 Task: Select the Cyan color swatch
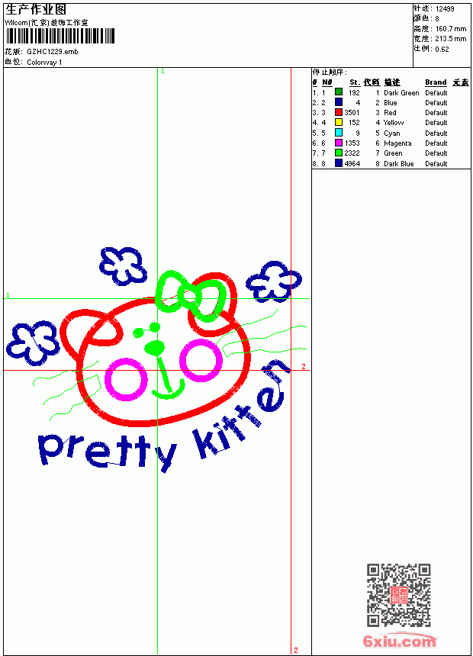pyautogui.click(x=339, y=133)
